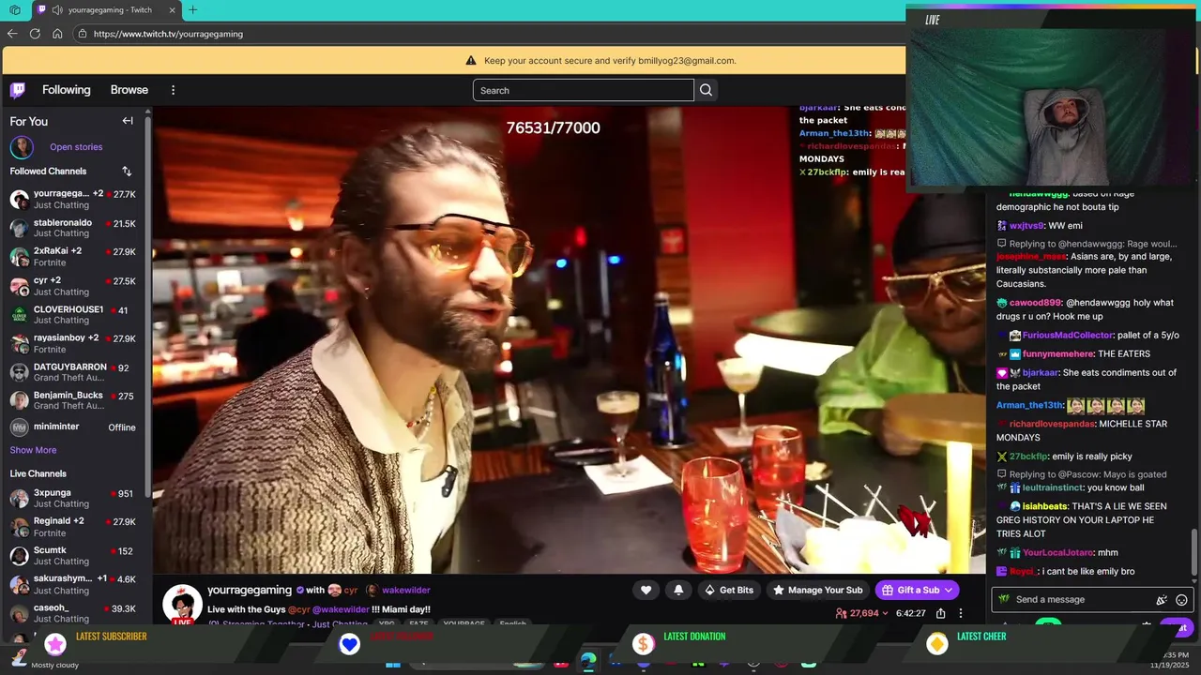
Task: Open 2xRaKai channel in sidebar
Action: (x=73, y=257)
